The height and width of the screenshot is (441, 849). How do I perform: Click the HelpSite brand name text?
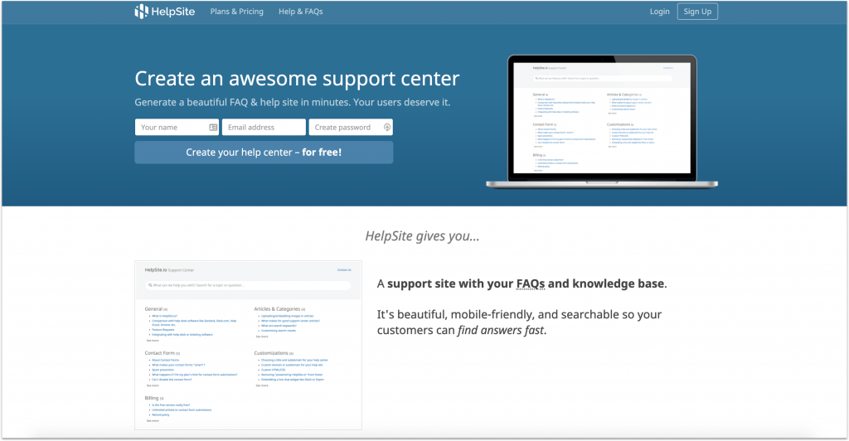(173, 12)
